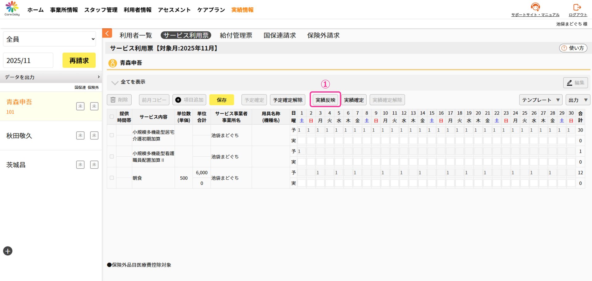Click the logout door icon
Image resolution: width=592 pixels, height=281 pixels.
coord(577,7)
